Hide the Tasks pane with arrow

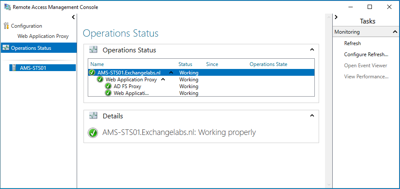pyautogui.click(x=336, y=17)
